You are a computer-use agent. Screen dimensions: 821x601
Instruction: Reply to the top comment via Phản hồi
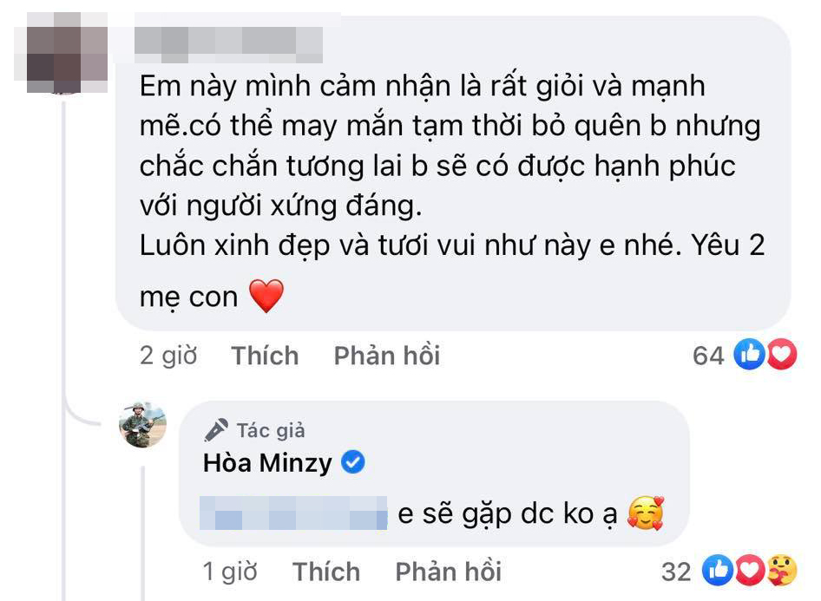(387, 356)
